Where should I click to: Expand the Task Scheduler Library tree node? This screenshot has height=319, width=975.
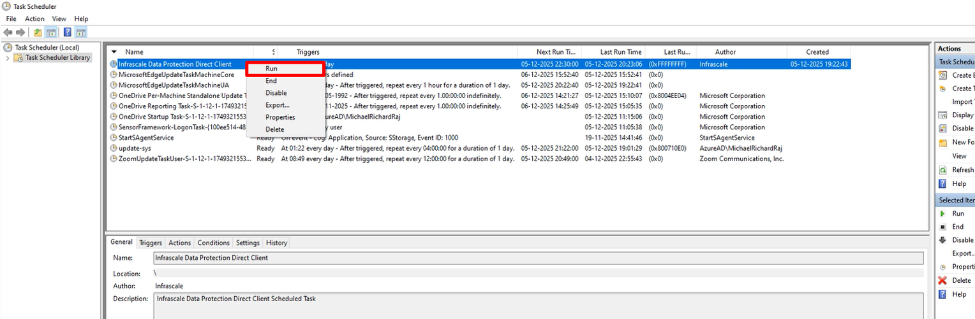click(x=7, y=58)
